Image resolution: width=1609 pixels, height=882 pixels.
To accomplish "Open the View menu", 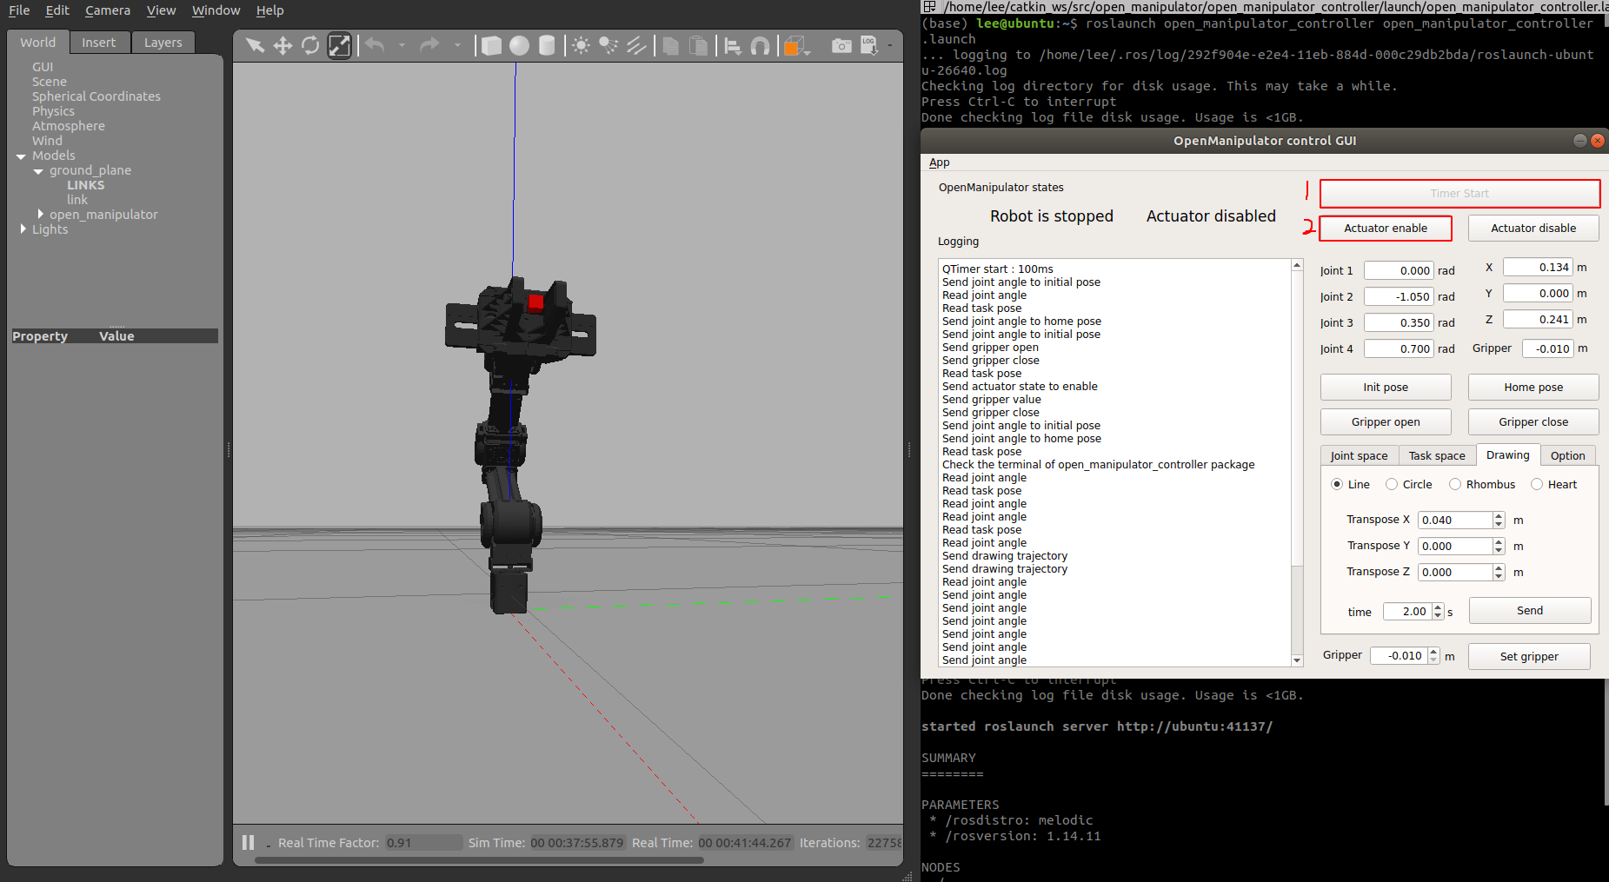I will click(x=161, y=10).
